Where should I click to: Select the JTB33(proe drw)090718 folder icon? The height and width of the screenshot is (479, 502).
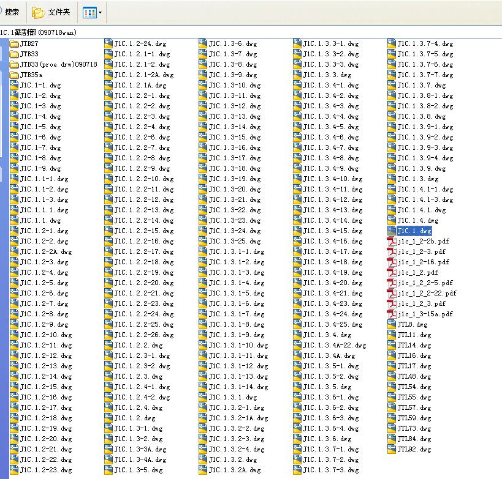click(x=13, y=64)
